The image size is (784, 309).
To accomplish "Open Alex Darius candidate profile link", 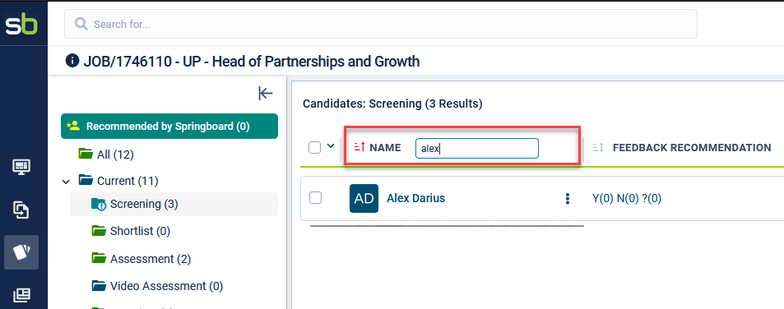I will coord(416,198).
